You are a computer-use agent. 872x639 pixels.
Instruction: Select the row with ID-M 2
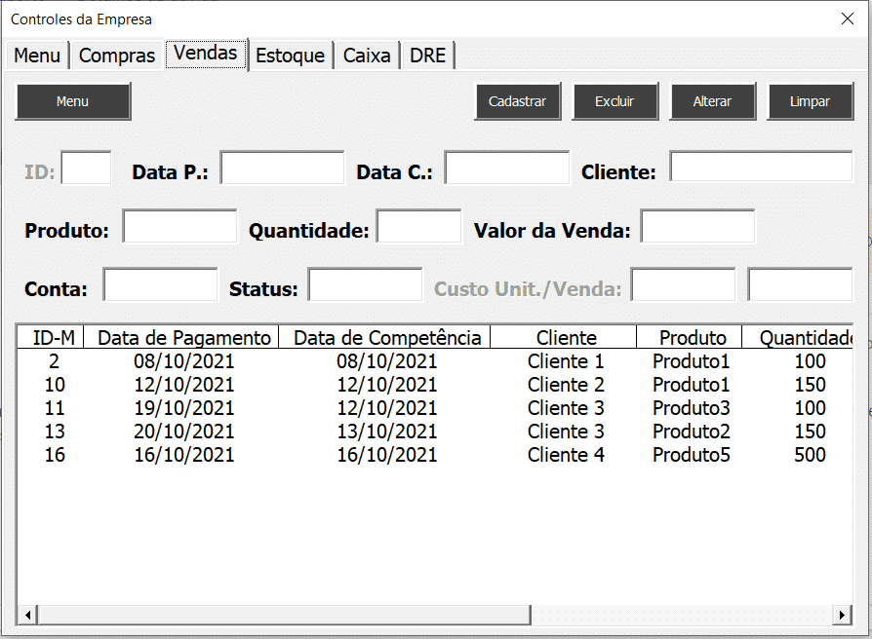point(435,361)
